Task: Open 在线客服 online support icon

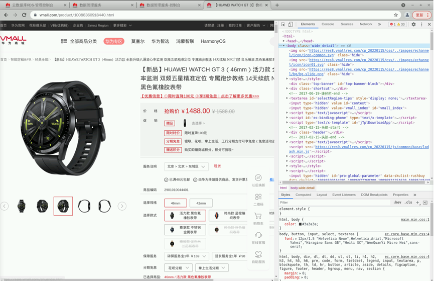Action: coord(258,238)
